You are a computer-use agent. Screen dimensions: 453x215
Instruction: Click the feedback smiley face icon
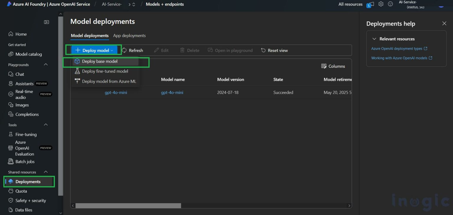(390, 4)
